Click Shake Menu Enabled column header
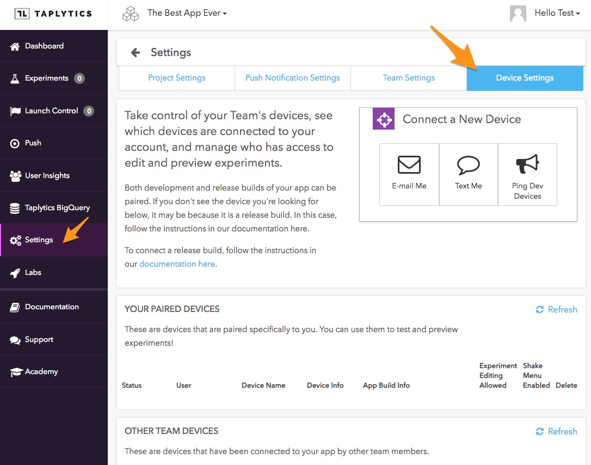591x465 pixels. click(536, 376)
